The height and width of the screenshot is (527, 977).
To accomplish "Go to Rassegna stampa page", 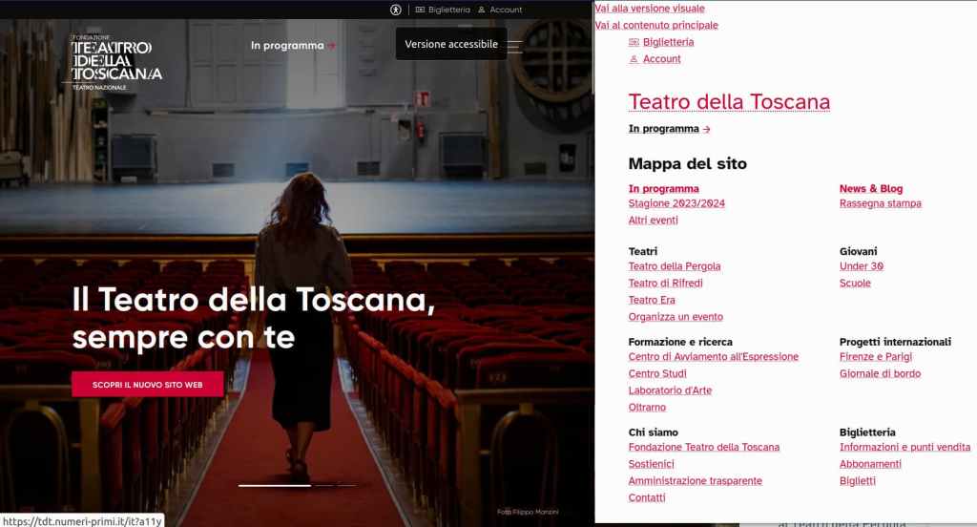I will 881,203.
